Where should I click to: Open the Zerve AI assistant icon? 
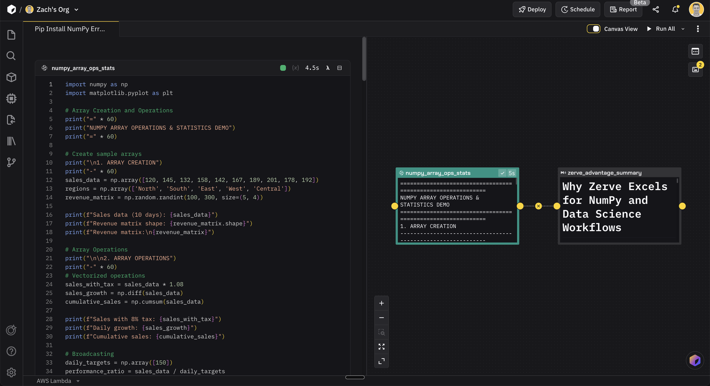click(695, 360)
